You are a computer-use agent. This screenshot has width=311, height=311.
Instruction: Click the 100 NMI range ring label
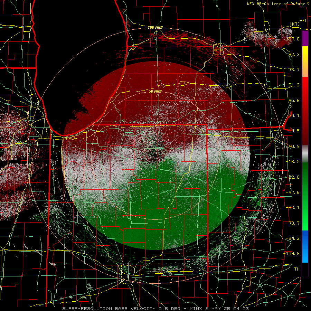[155, 27]
